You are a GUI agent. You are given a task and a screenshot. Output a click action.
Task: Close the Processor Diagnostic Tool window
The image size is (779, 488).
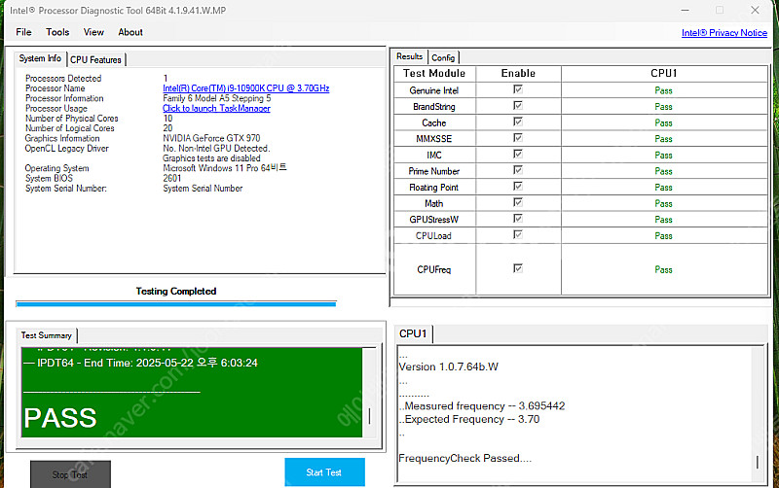[x=755, y=10]
